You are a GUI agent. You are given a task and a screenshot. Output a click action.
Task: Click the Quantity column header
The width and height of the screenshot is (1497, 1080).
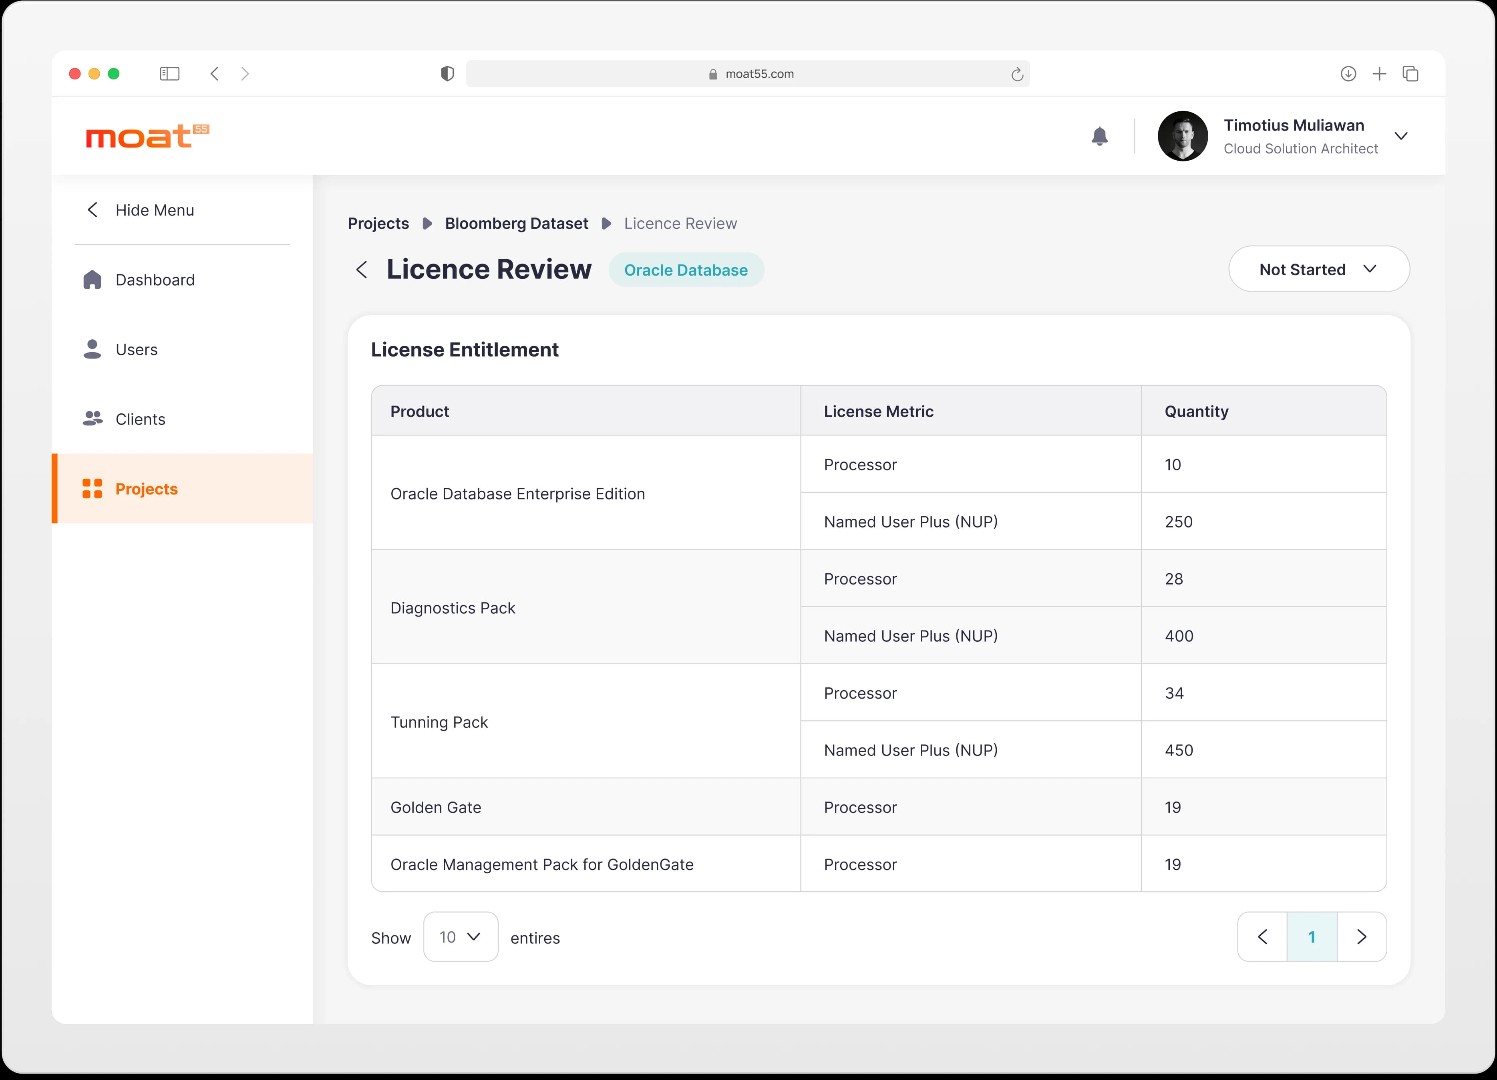[1264, 411]
